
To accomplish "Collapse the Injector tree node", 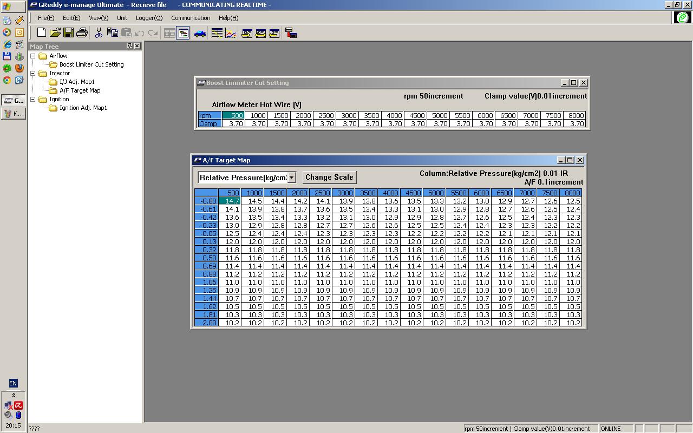I will (x=33, y=73).
